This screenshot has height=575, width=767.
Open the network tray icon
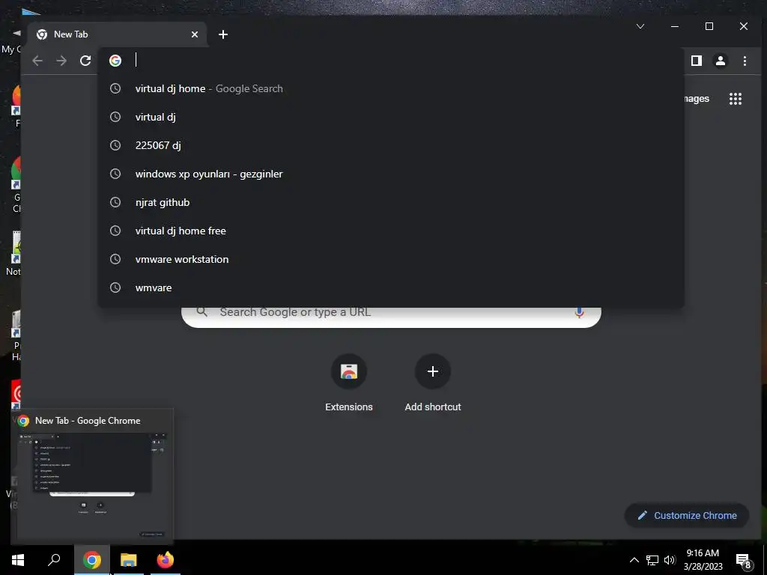(x=652, y=560)
